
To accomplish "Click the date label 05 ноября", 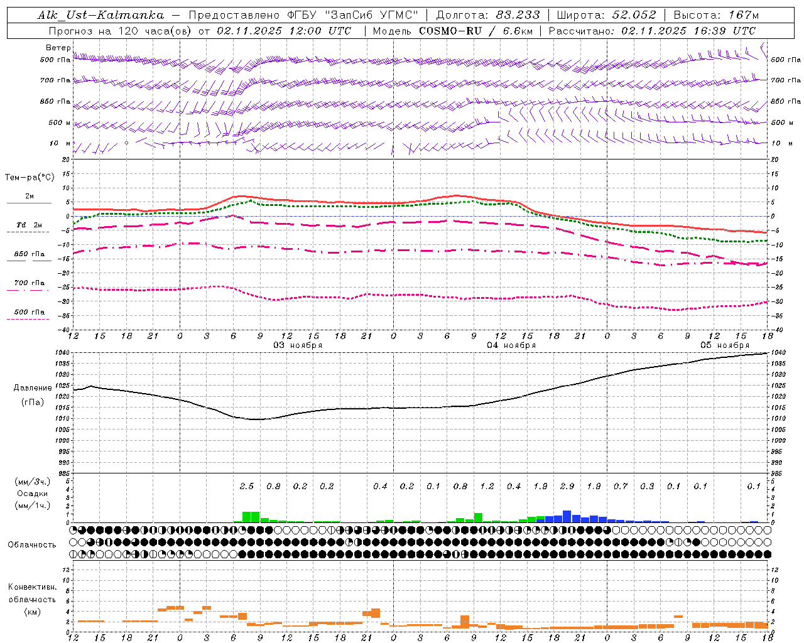I will 725,345.
